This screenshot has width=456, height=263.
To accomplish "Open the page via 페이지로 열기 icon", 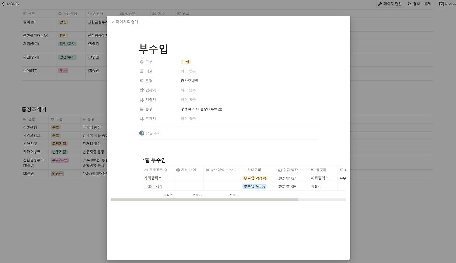I will click(x=113, y=22).
